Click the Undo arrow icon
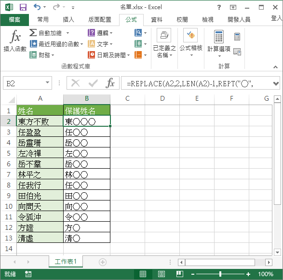Viewport: 283px width, 280px height. [37, 7]
